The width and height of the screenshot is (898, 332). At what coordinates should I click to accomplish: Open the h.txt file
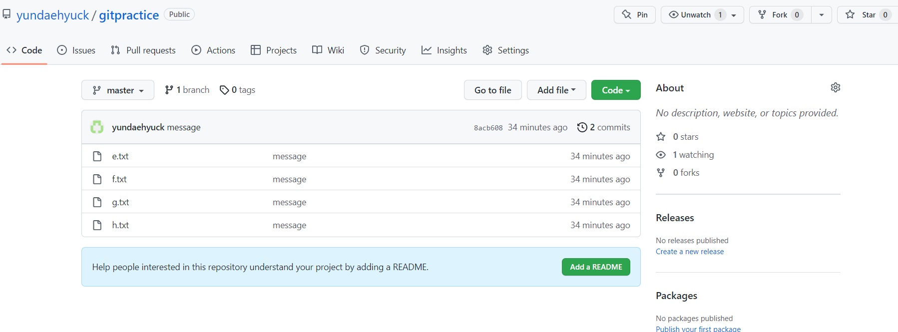pyautogui.click(x=120, y=225)
